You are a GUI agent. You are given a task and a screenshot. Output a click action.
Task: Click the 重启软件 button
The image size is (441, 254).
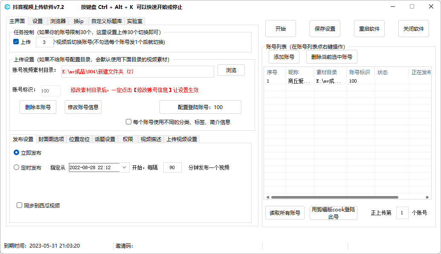click(x=369, y=29)
